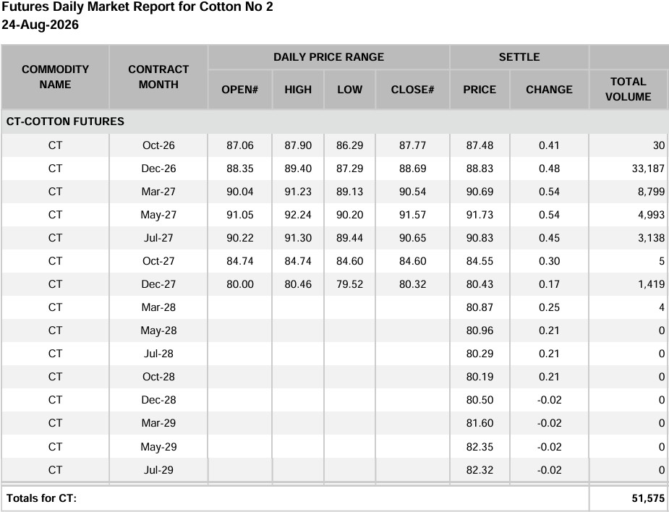Viewport: 669px width, 512px height.
Task: Select the total volume figure 51,575
Action: 648,498
